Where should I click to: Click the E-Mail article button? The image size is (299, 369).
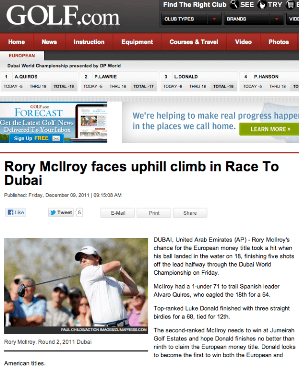(x=118, y=213)
